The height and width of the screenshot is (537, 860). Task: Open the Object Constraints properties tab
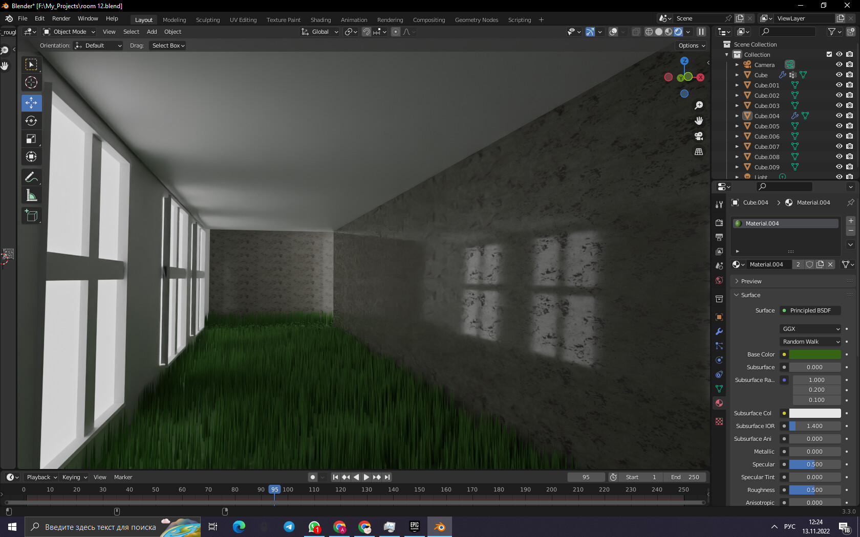click(x=719, y=374)
